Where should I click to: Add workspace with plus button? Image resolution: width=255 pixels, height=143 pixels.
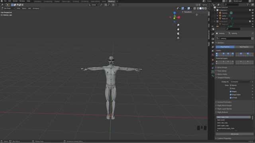click(117, 1)
